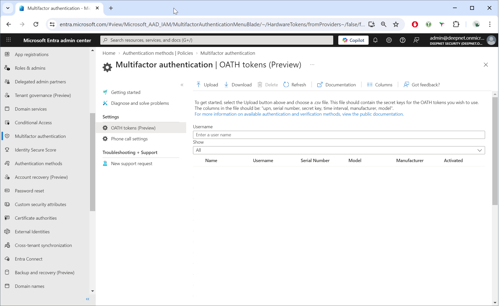Open the Columns chooser
The height and width of the screenshot is (306, 504).
pyautogui.click(x=379, y=85)
